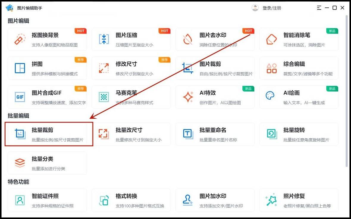Select the 修改尺寸 resize arrow icon

pyautogui.click(x=104, y=68)
